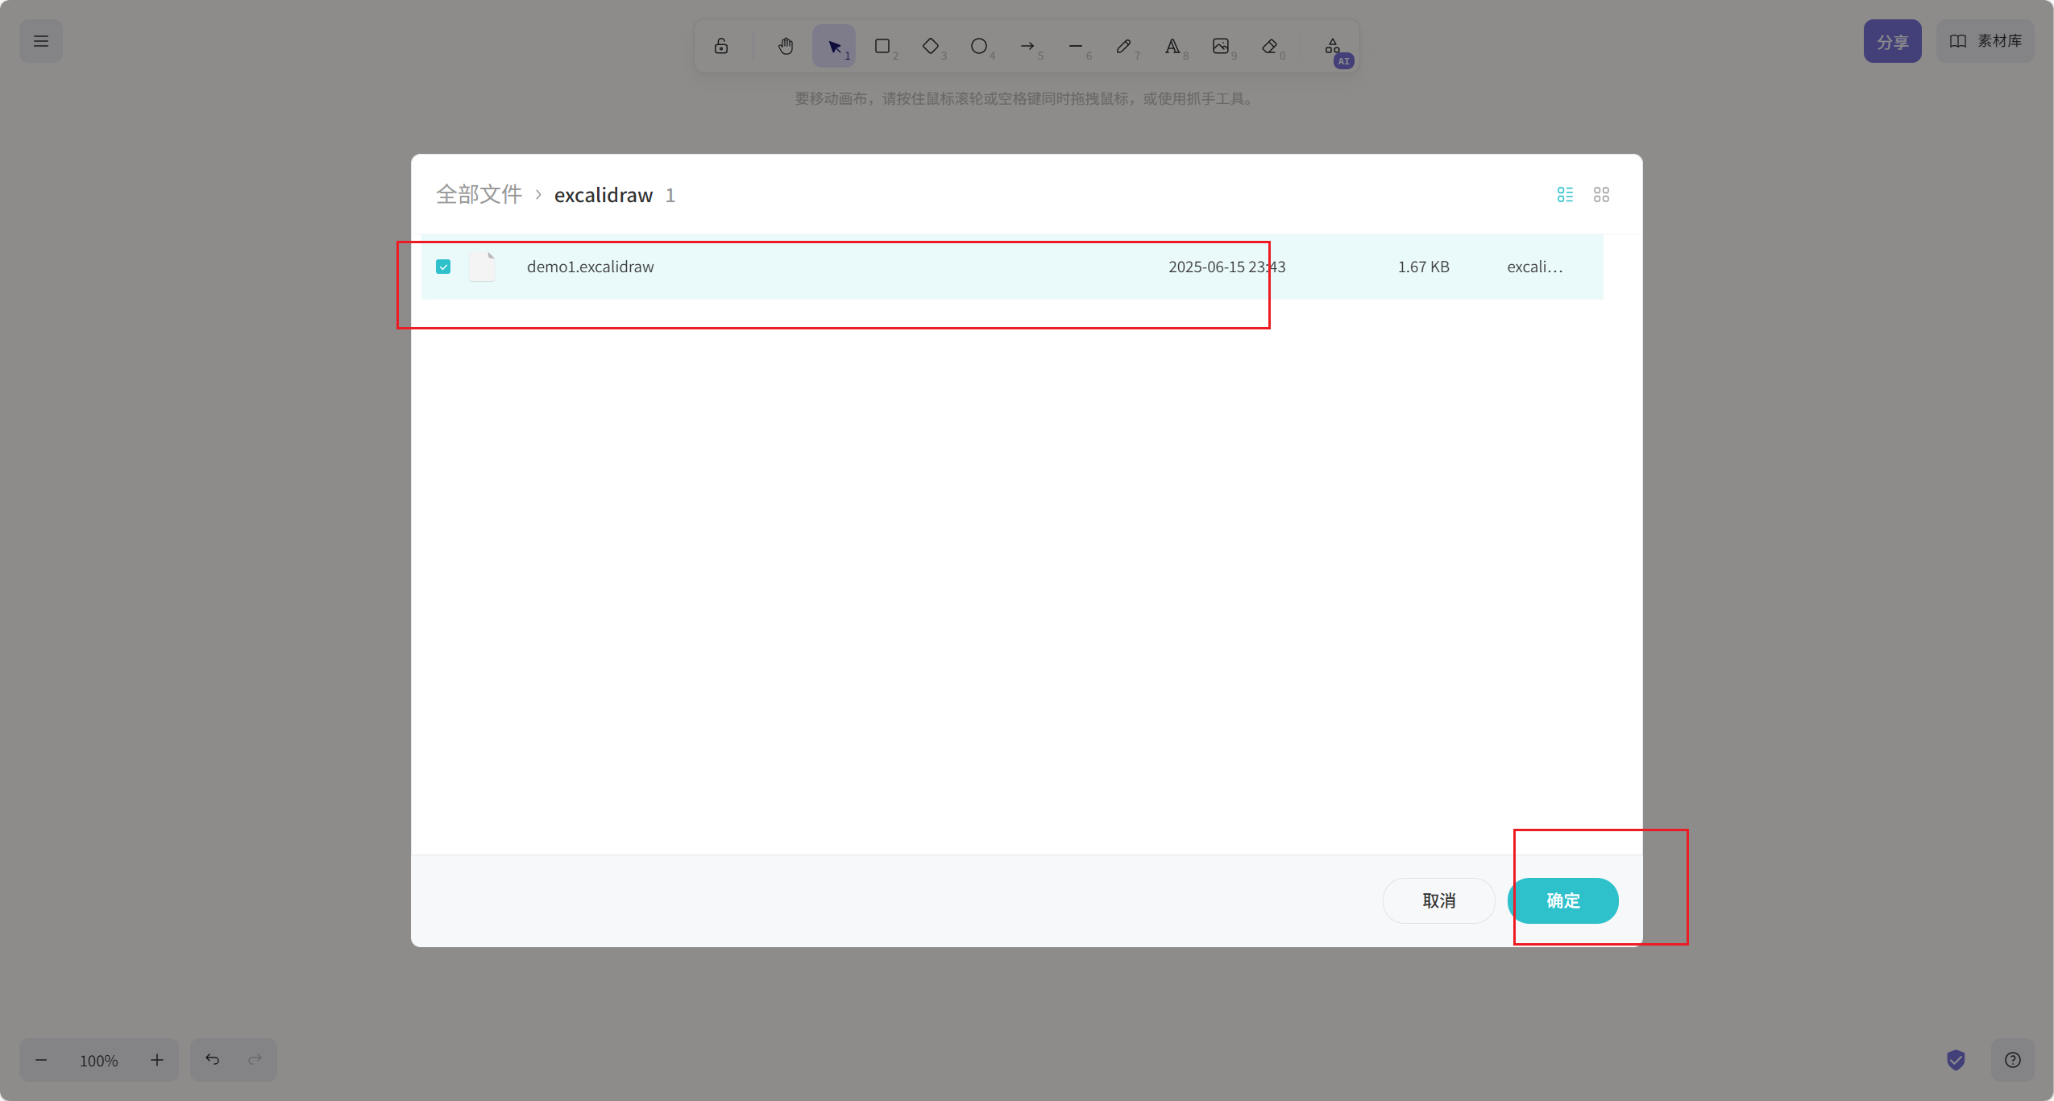Open the AI shapes tools menu
This screenshot has width=2054, height=1101.
[1335, 48]
